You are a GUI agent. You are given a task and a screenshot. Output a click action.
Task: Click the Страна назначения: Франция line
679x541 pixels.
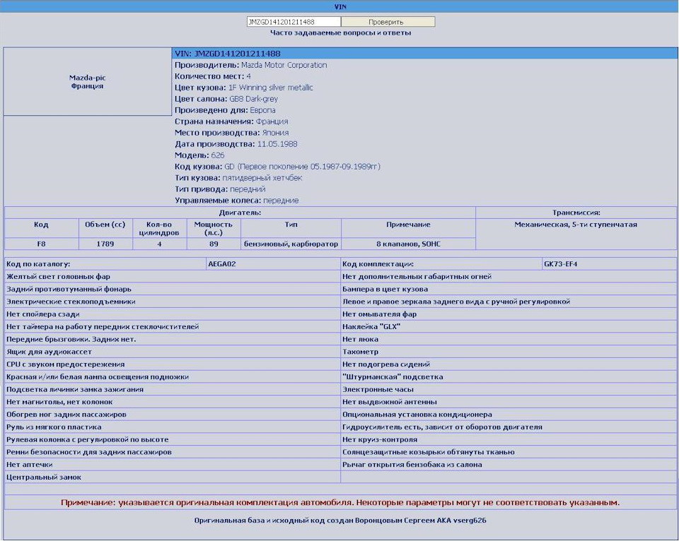231,121
